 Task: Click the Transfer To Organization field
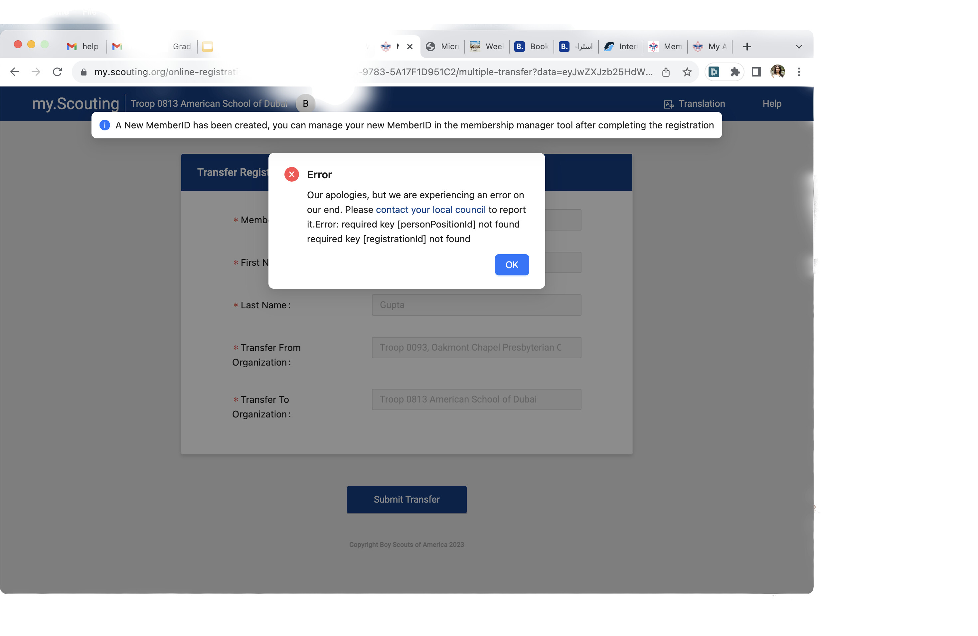point(476,399)
